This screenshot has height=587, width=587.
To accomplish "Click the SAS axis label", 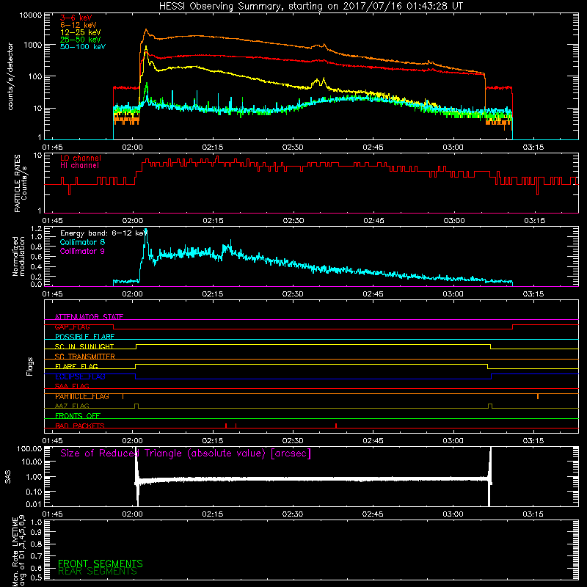I will (x=8, y=477).
